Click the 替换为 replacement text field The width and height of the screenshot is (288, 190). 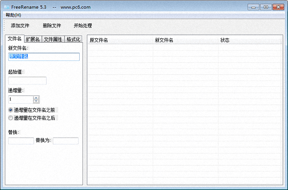tap(66, 141)
